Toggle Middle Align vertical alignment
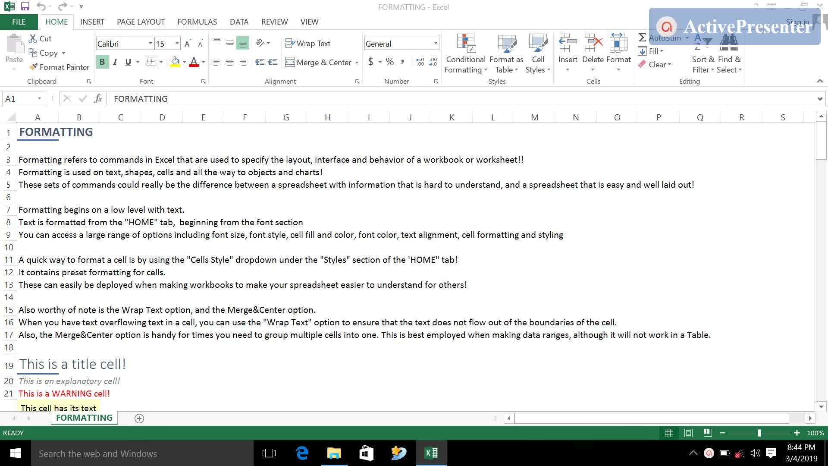The width and height of the screenshot is (828, 466). tap(230, 43)
